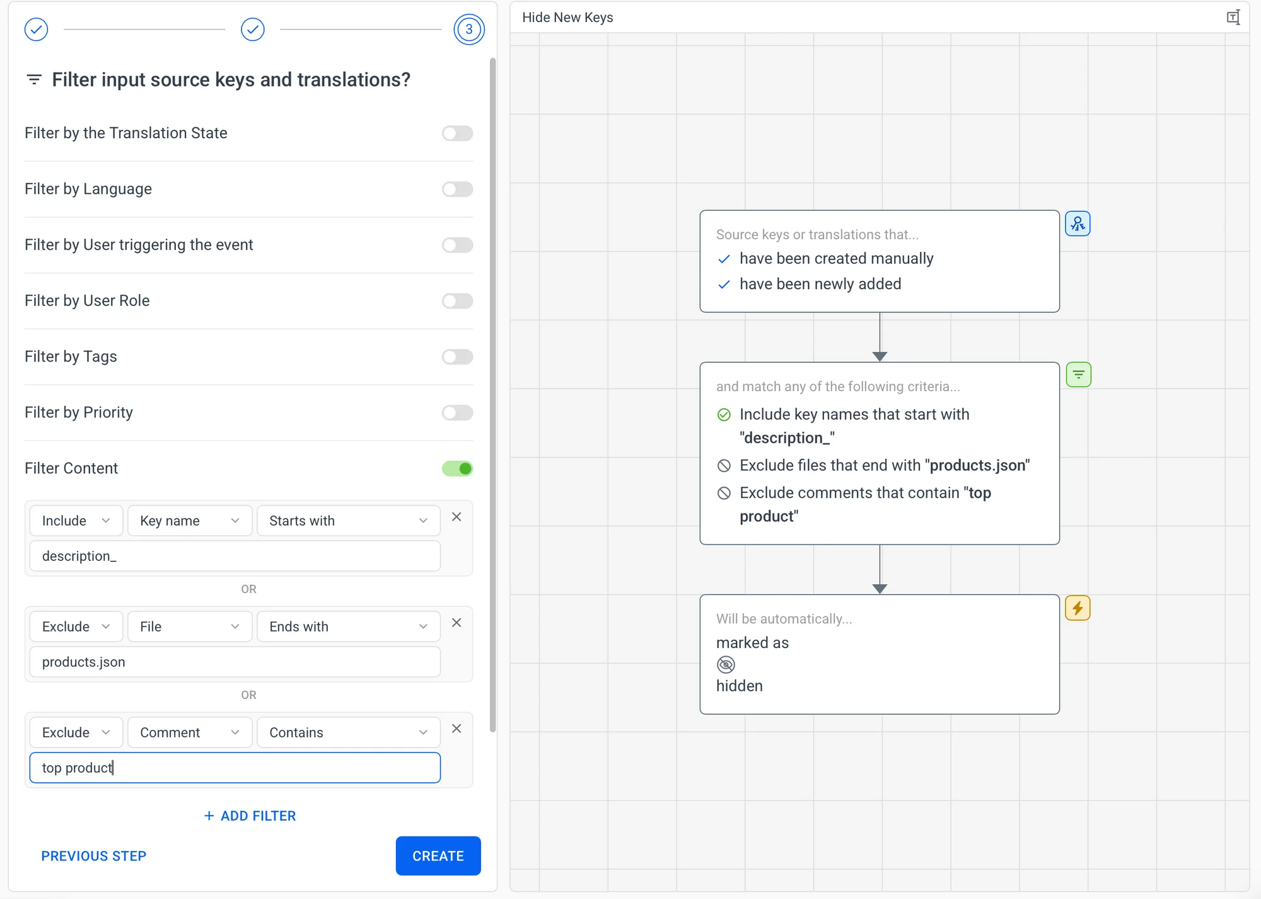Open the Key name field dropdown
Screen dimensions: 1261x899
pyautogui.click(x=189, y=520)
